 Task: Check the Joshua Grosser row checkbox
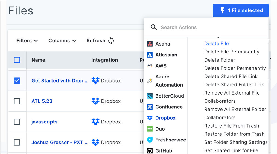click(17, 142)
